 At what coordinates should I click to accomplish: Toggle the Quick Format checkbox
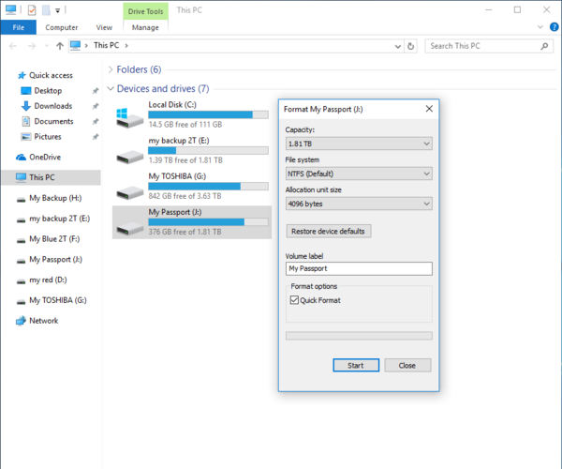pyautogui.click(x=294, y=300)
